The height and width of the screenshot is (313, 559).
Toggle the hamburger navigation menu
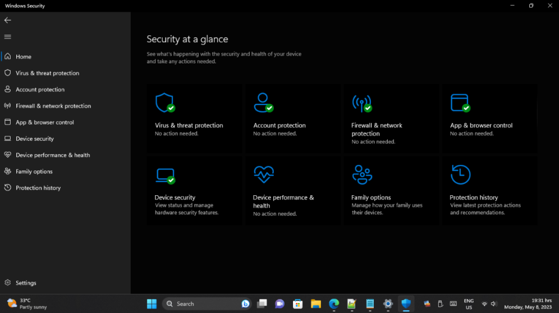(x=7, y=36)
